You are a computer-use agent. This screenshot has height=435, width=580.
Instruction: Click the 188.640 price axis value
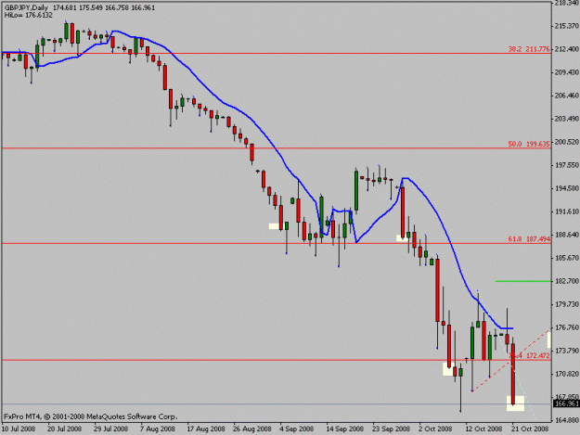coord(567,235)
